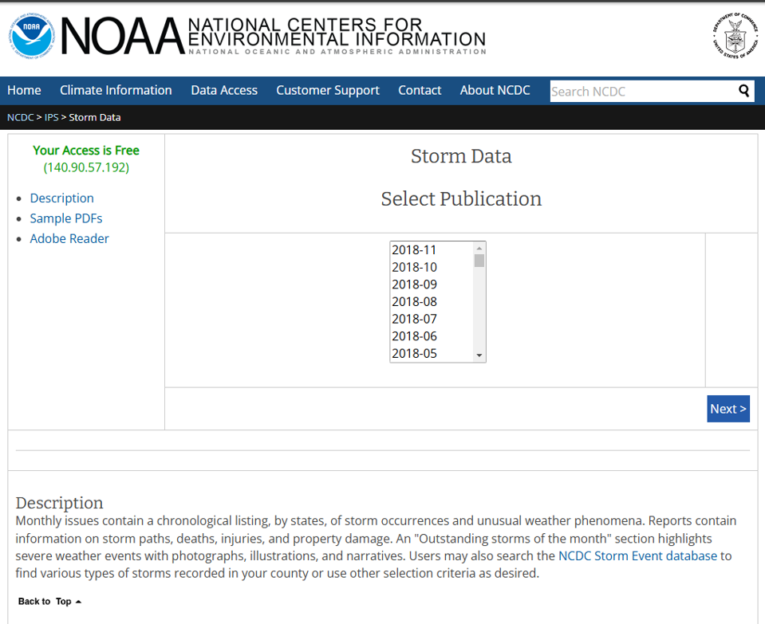
Task: Open the Climate Information menu
Action: pos(116,91)
